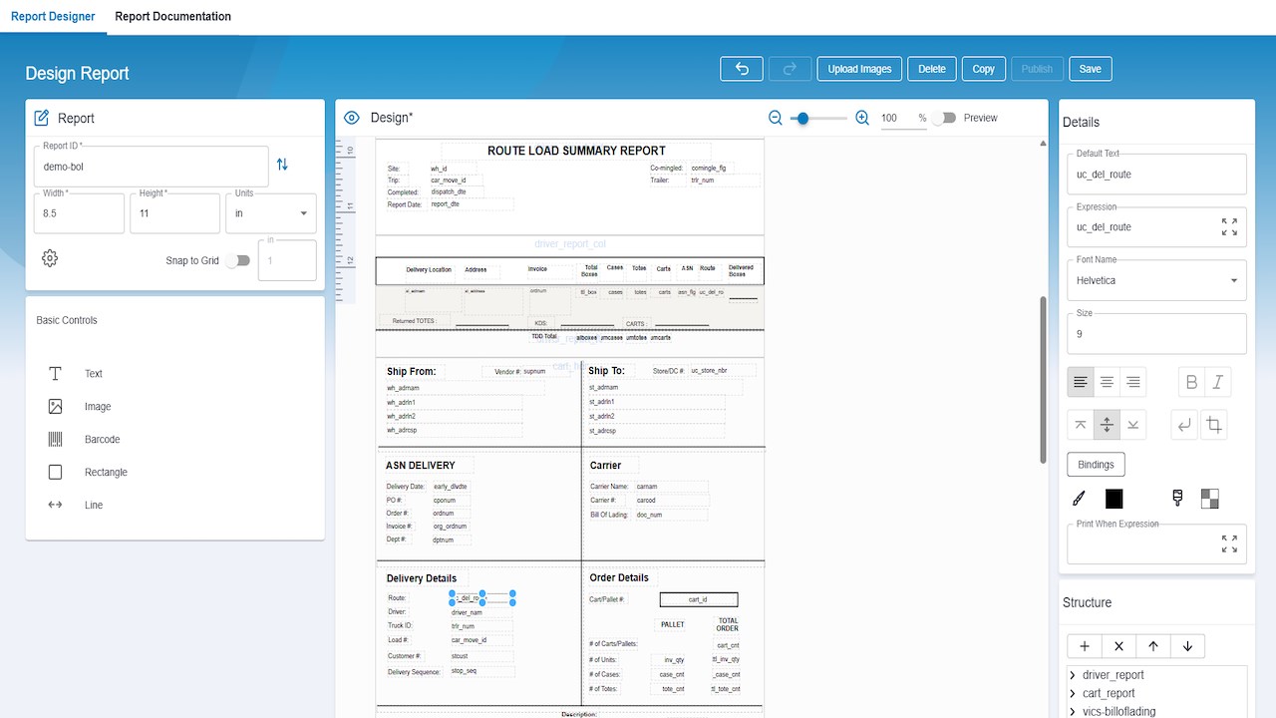
Task: Add a structure item with plus
Action: tap(1085, 646)
